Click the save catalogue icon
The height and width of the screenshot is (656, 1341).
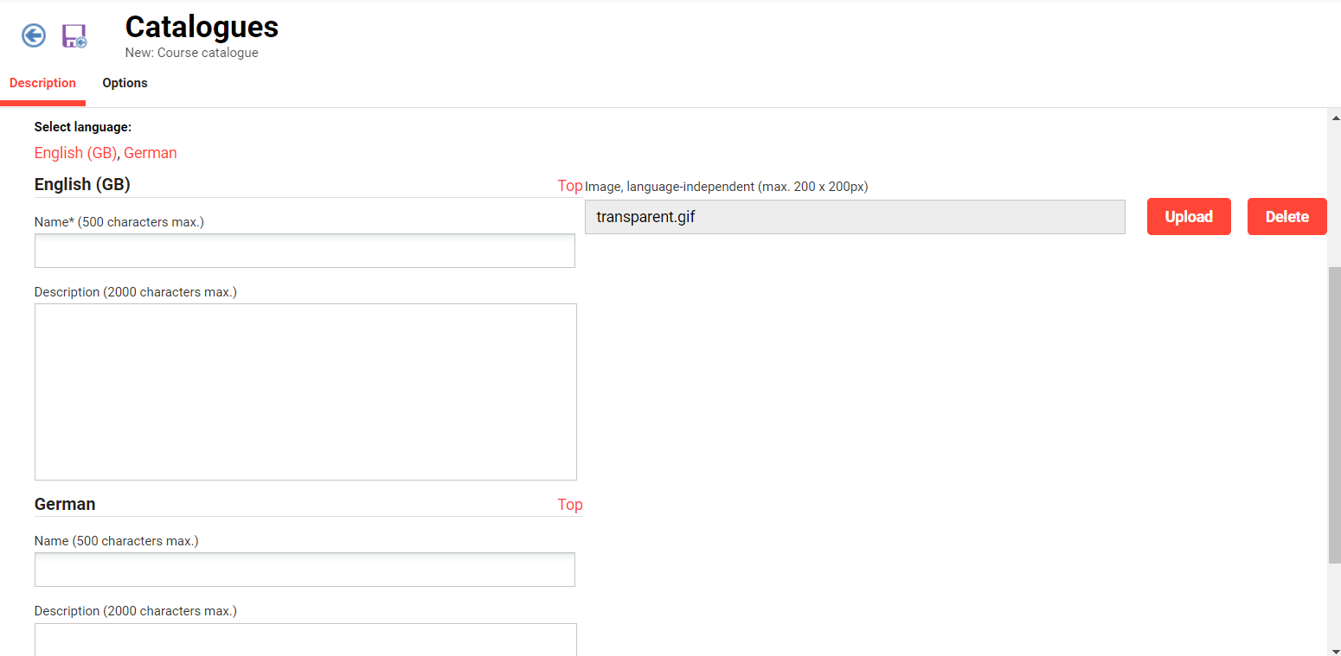coord(74,35)
